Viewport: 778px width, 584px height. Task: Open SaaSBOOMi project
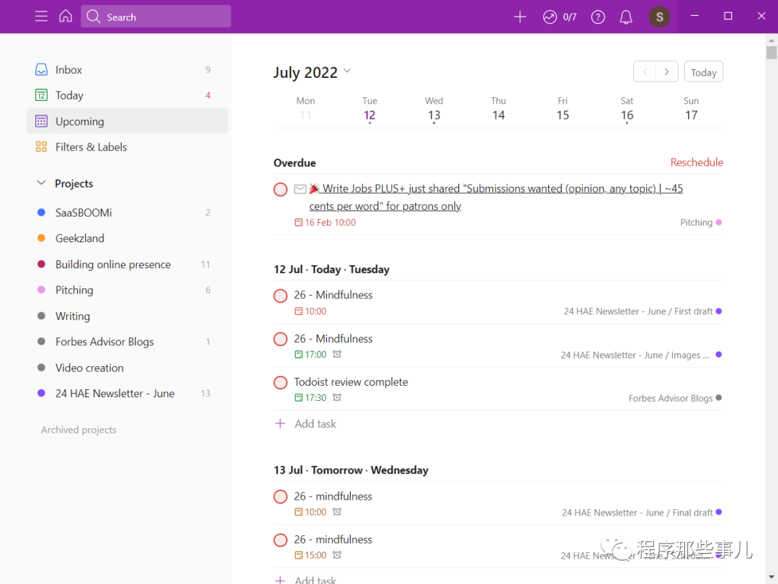127,213
